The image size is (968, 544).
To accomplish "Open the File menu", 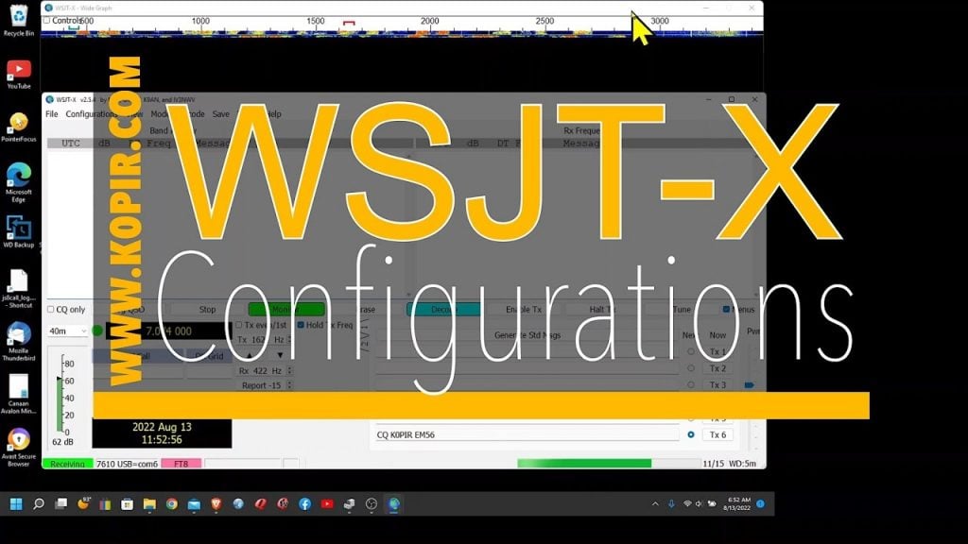I will pos(52,114).
